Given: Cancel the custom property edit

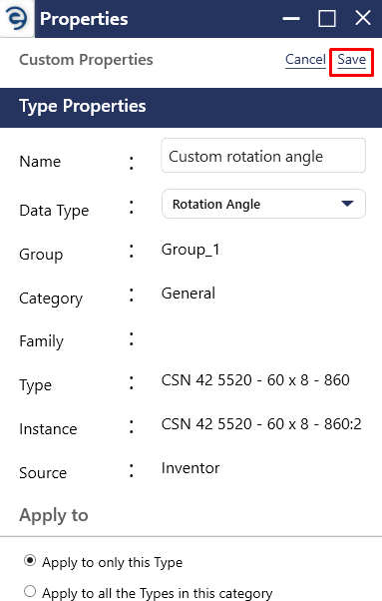Looking at the screenshot, I should tap(305, 60).
